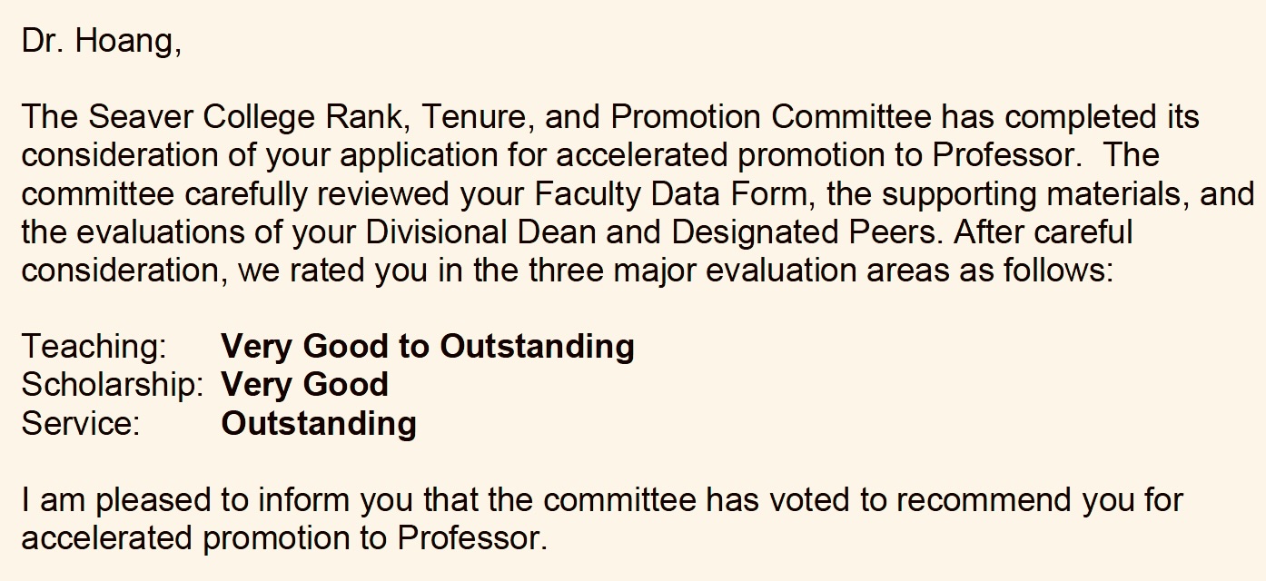Click the 'Service:' label
Viewport: 1266px width, 581px height.
point(81,423)
